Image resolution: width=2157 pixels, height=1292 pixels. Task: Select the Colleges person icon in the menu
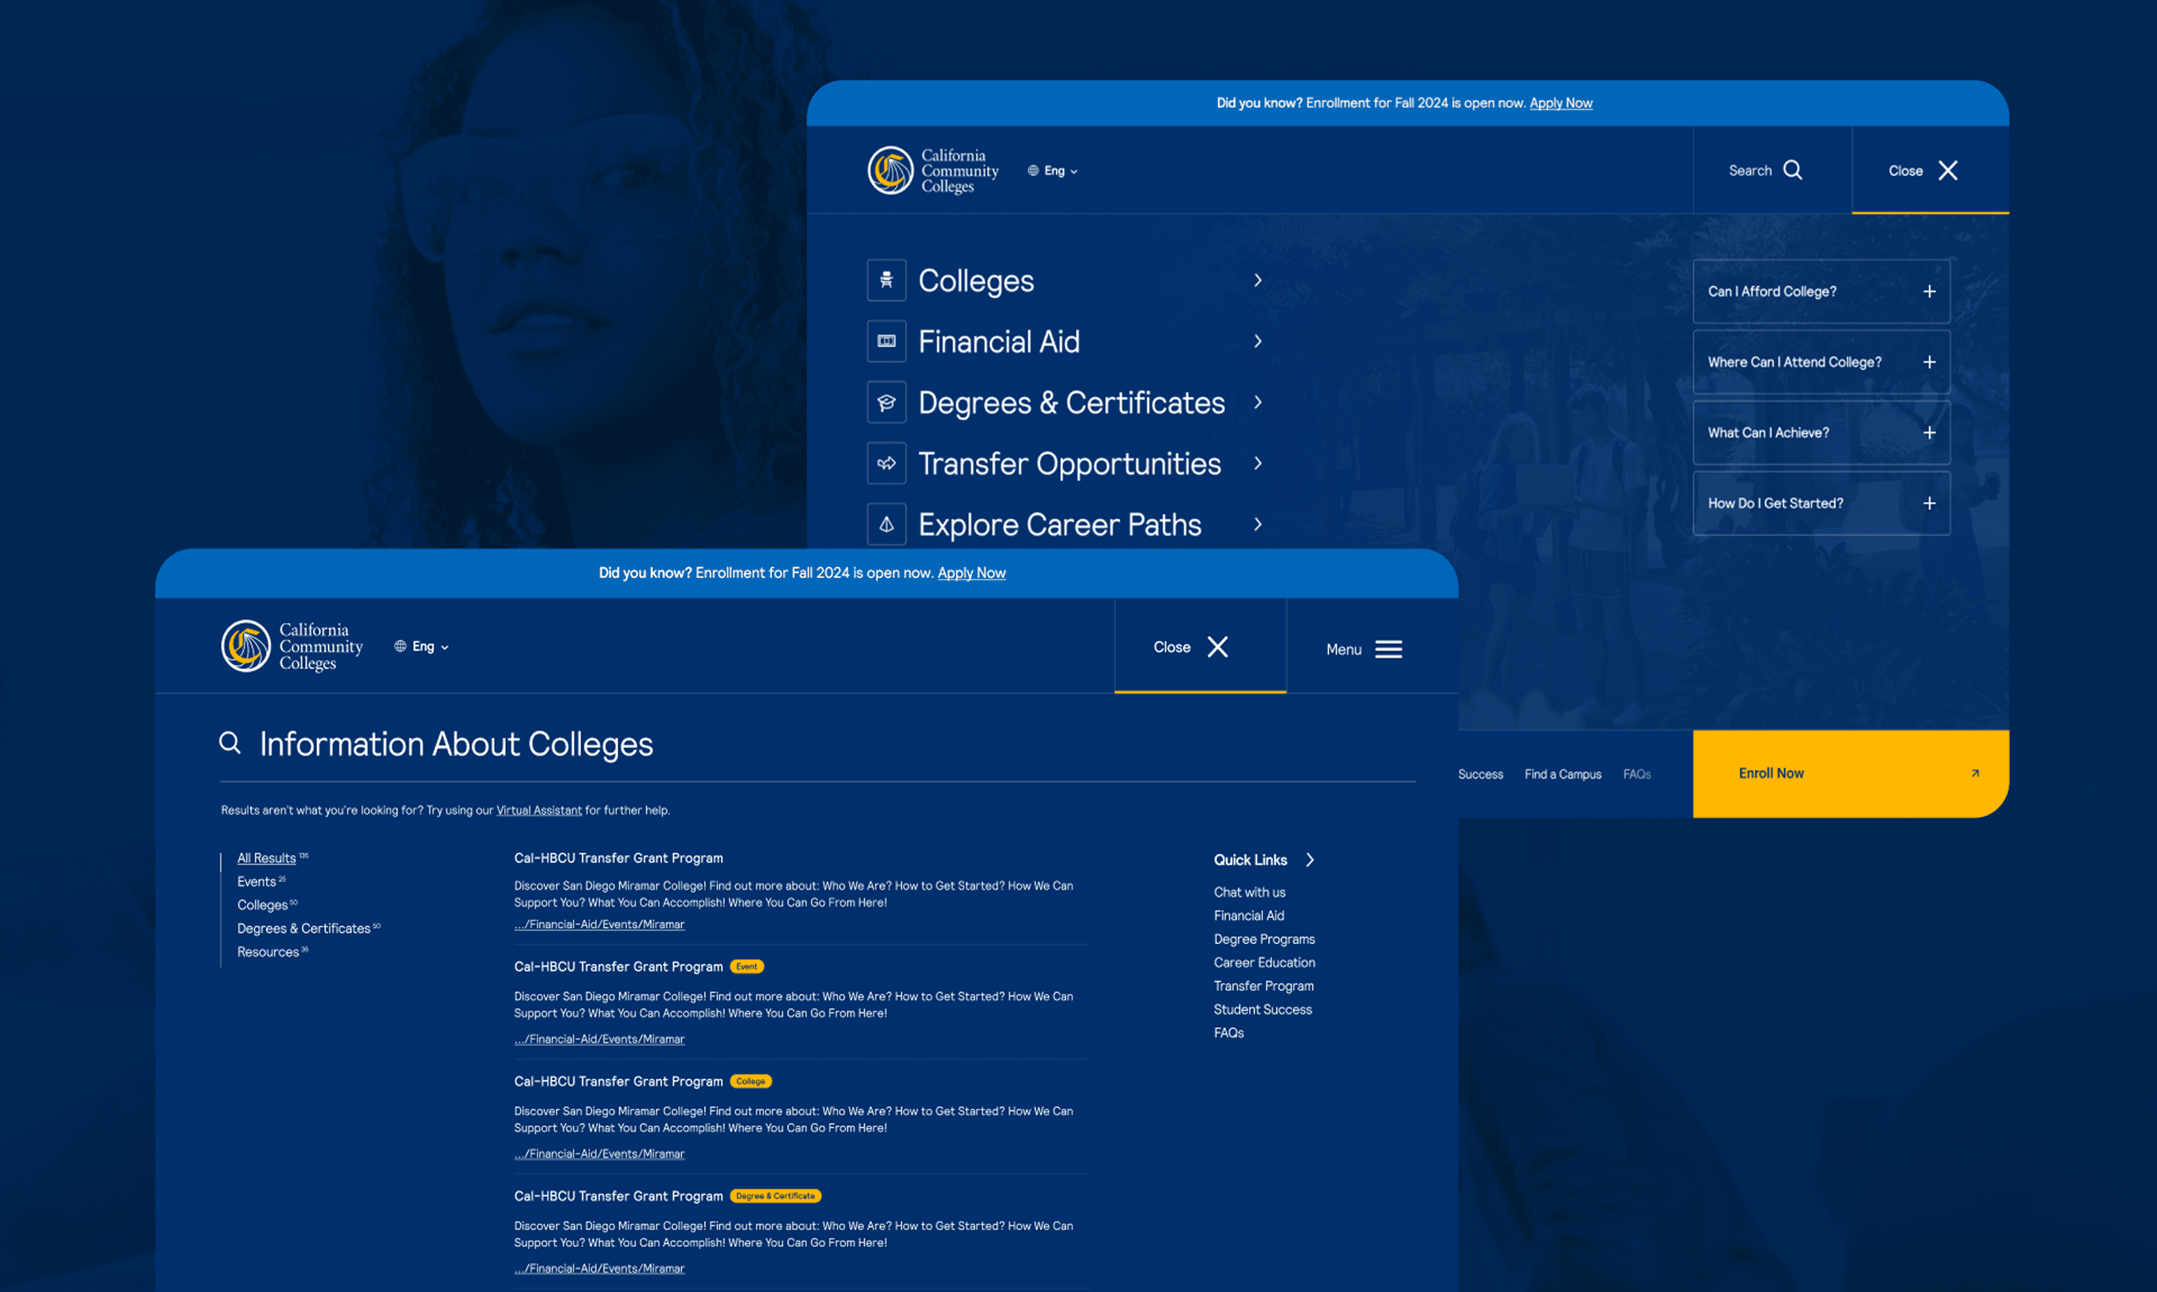point(886,280)
